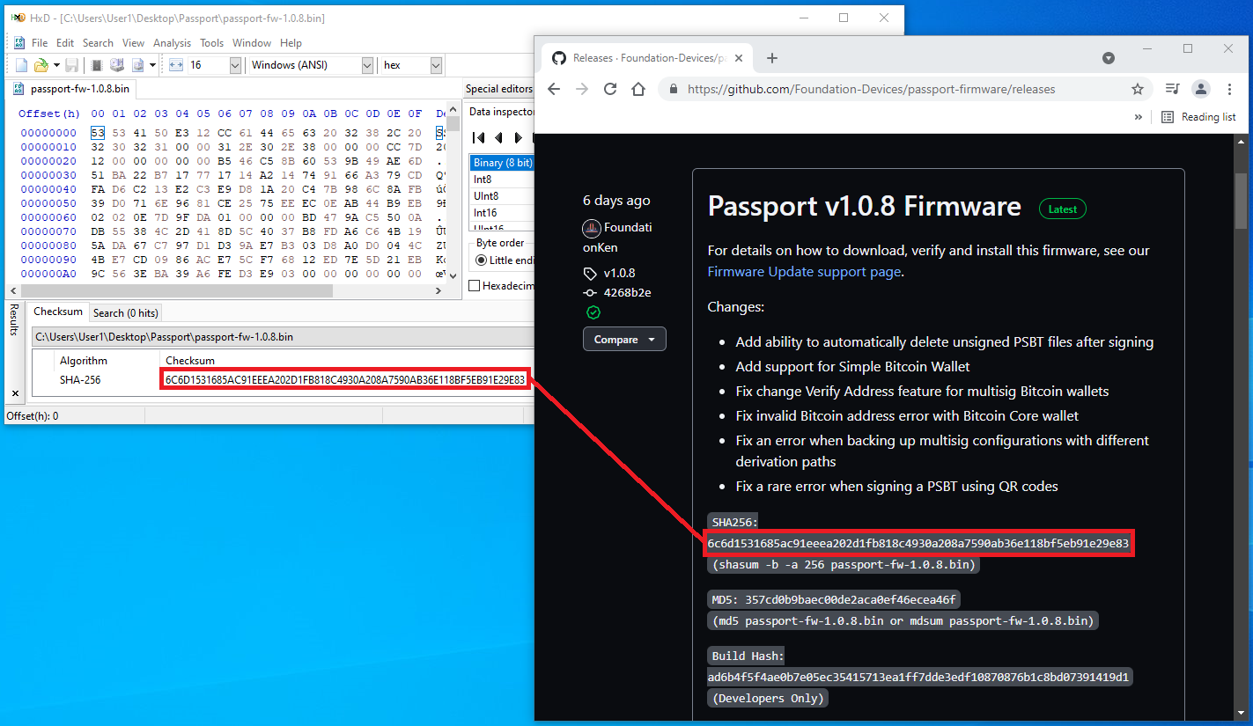Jump to first byte in Data inspector
1253x726 pixels.
click(x=478, y=137)
